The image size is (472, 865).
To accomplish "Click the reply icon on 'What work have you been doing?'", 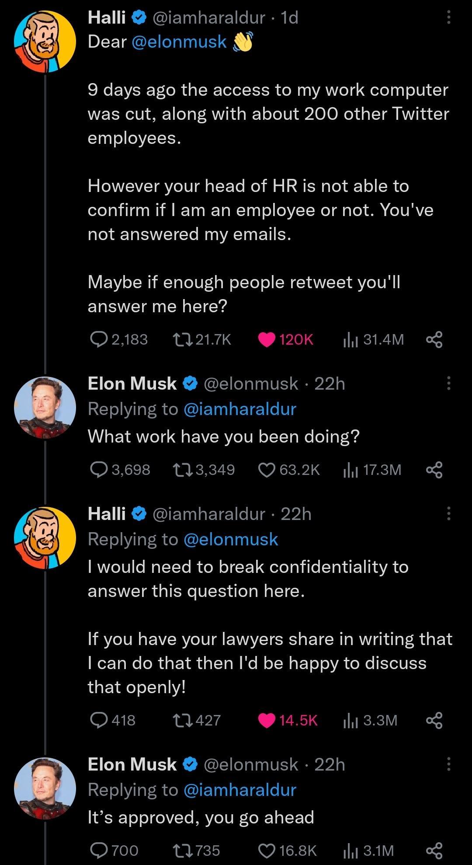I will pyautogui.click(x=100, y=470).
